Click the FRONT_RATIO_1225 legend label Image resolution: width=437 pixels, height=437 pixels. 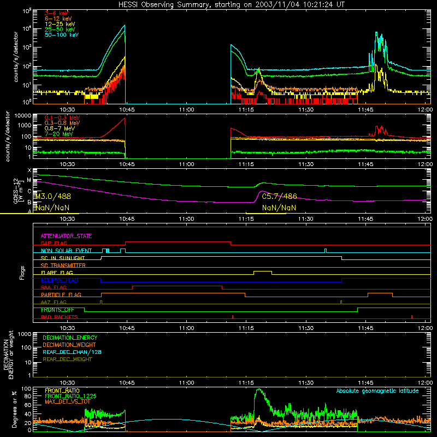click(x=70, y=397)
